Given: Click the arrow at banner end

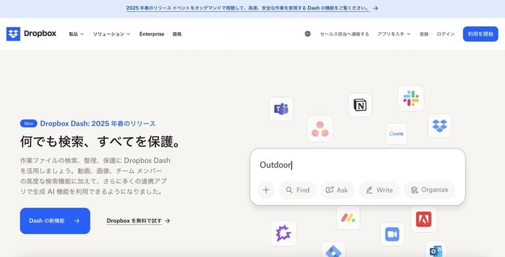Looking at the screenshot, I should pos(375,8).
